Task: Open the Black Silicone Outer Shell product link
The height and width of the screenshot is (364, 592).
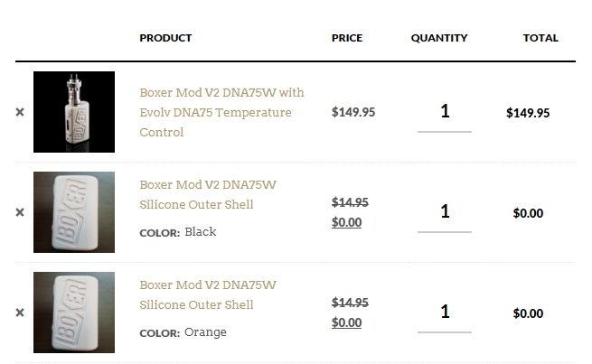Action: [x=208, y=194]
